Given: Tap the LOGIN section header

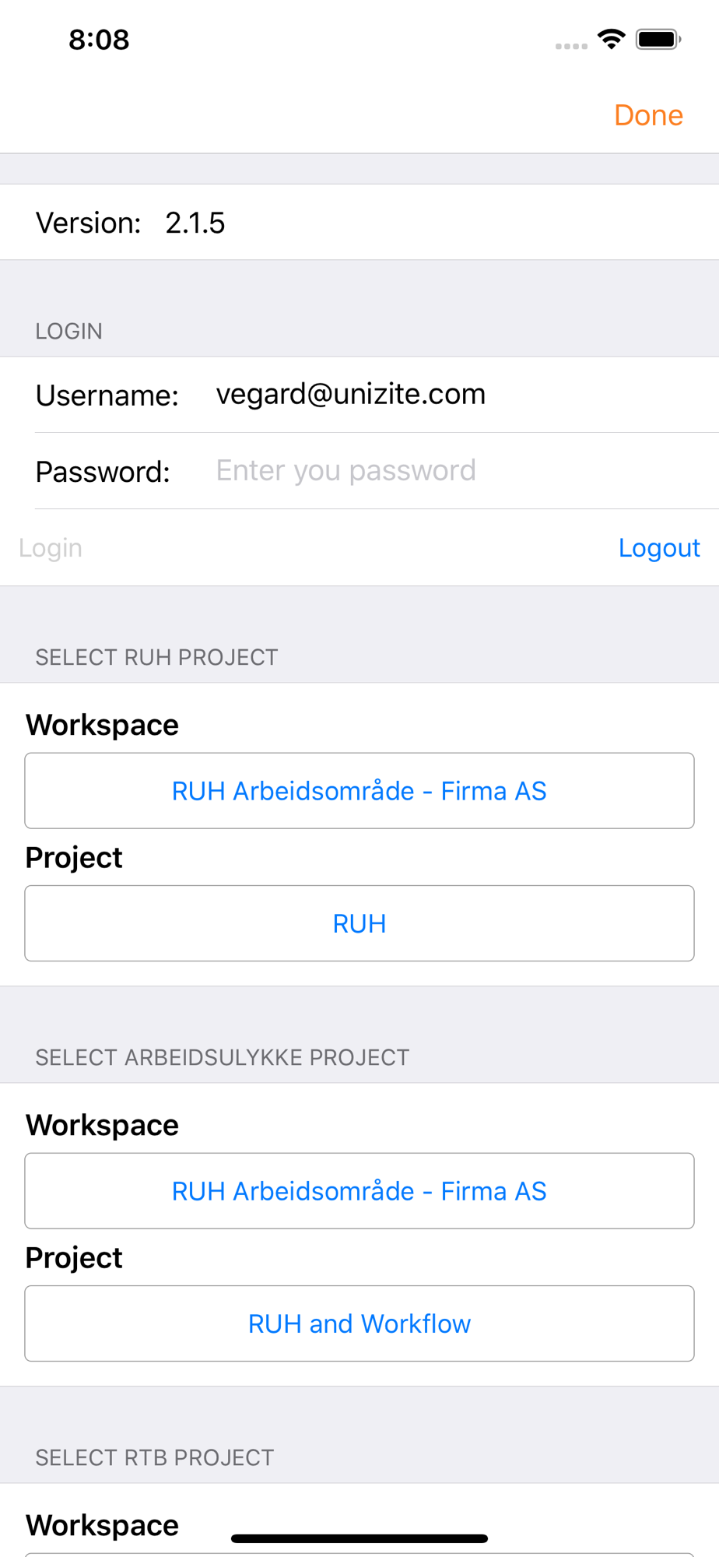Looking at the screenshot, I should pyautogui.click(x=68, y=331).
